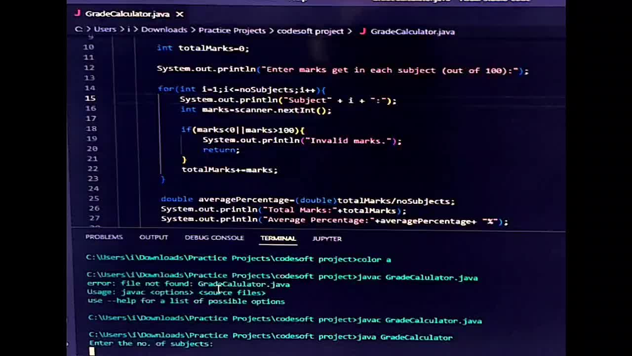Click the 'Enter marks get in each subject' println line
The image size is (632, 356).
343,70
